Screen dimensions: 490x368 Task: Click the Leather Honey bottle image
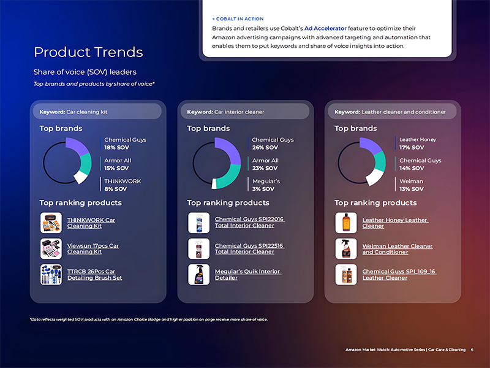(346, 223)
